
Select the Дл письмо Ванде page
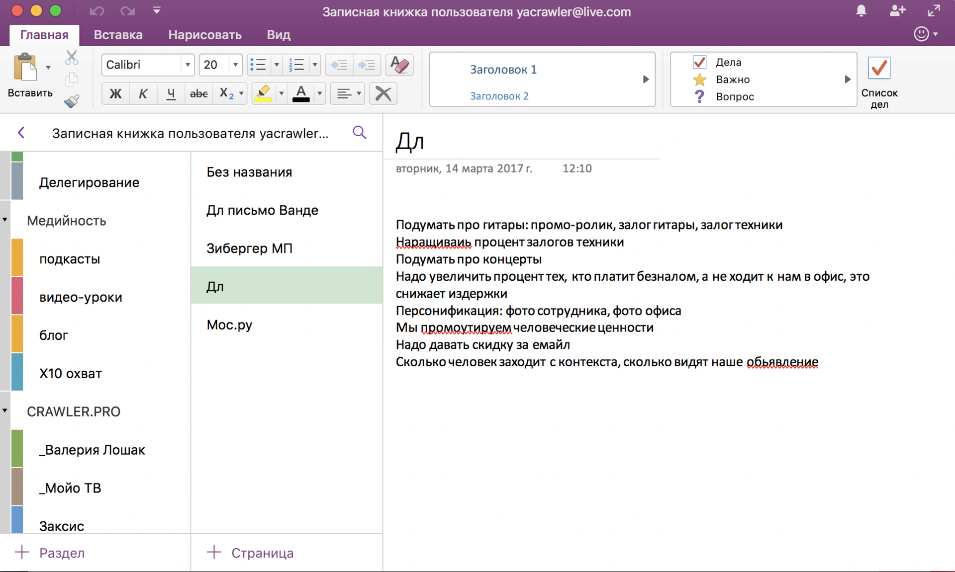tap(287, 210)
